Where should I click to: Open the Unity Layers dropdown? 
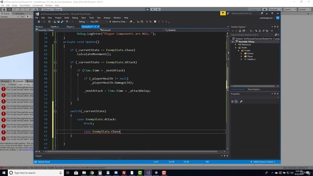290,9
